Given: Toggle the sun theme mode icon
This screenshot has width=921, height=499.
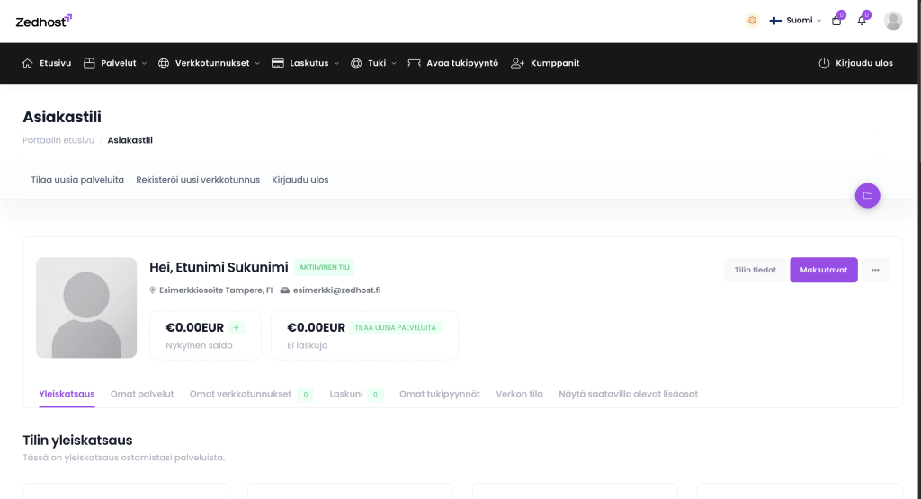Looking at the screenshot, I should 752,21.
